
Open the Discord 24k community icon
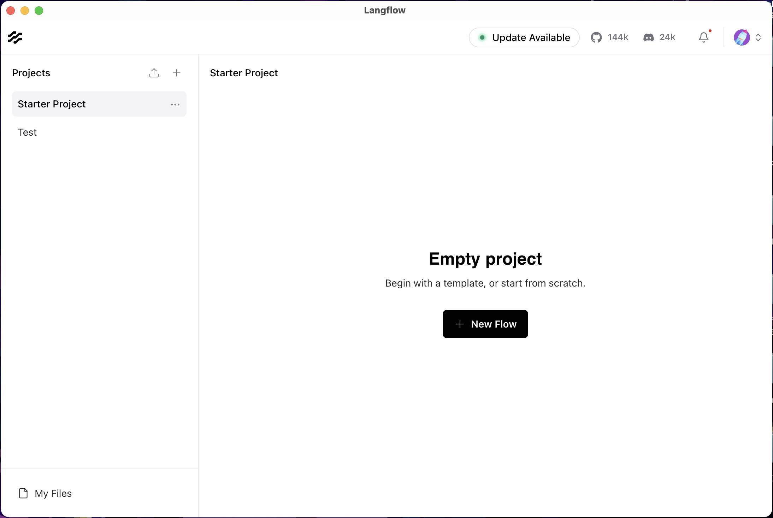[649, 37]
